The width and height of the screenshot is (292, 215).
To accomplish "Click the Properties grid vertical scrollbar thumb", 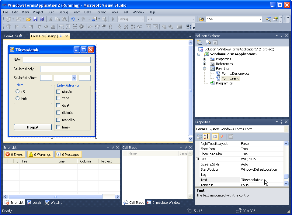I will tap(286, 176).
